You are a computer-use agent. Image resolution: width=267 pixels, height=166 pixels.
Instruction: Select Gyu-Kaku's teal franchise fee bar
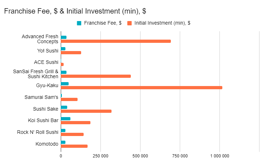point(65,84)
